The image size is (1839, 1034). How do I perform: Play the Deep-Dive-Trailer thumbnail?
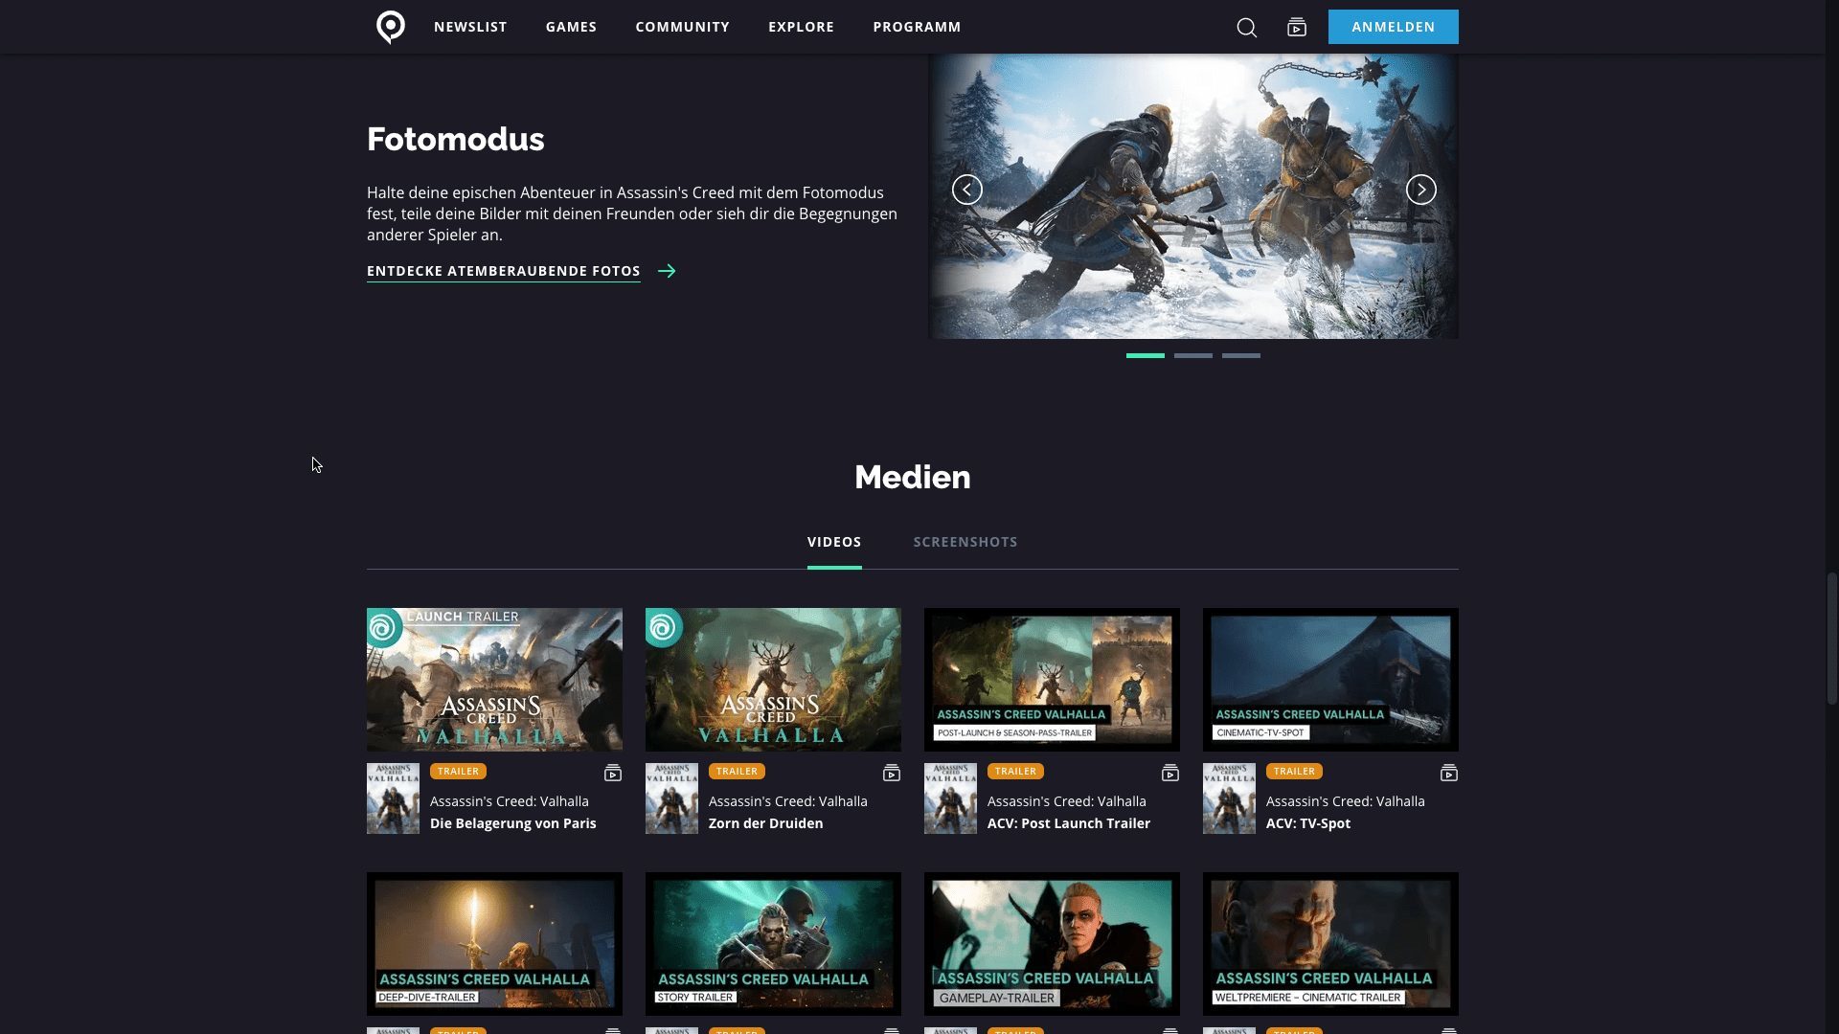494,944
